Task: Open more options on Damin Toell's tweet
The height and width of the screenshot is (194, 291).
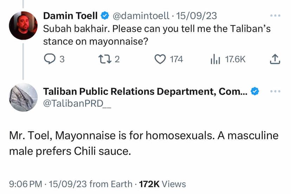Action: [275, 16]
